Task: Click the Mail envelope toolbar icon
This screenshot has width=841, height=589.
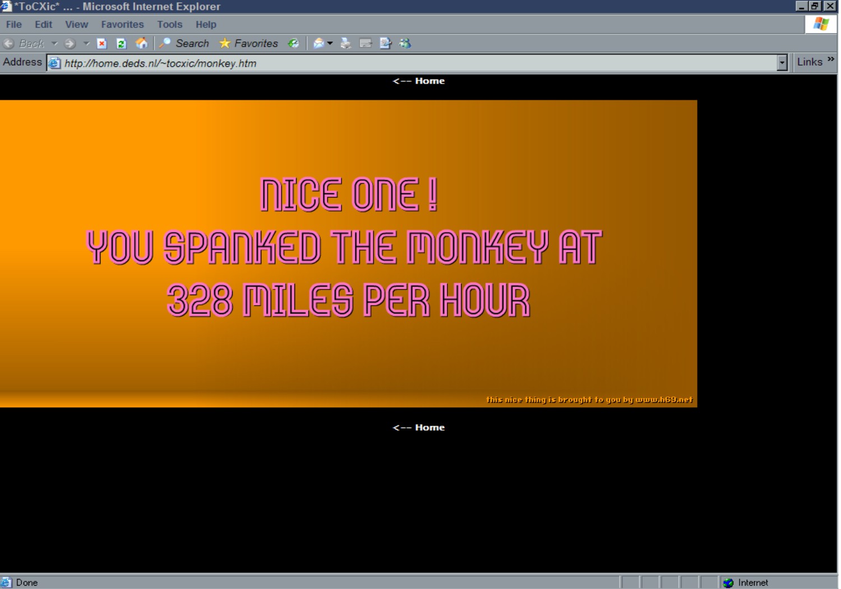Action: tap(319, 44)
